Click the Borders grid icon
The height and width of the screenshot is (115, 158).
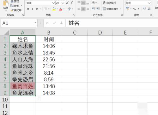point(45,9)
